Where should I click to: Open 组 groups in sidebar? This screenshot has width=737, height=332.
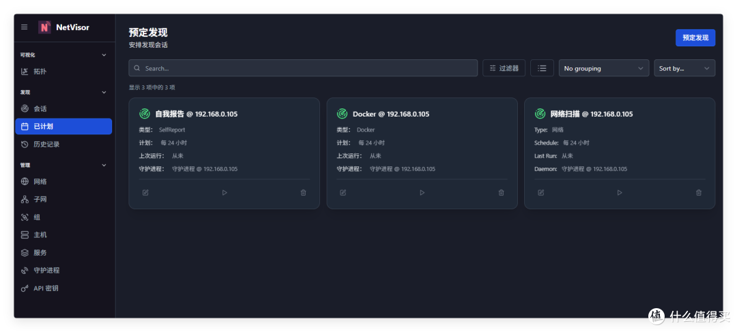63,217
